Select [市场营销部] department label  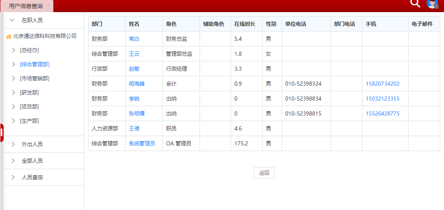coord(35,78)
